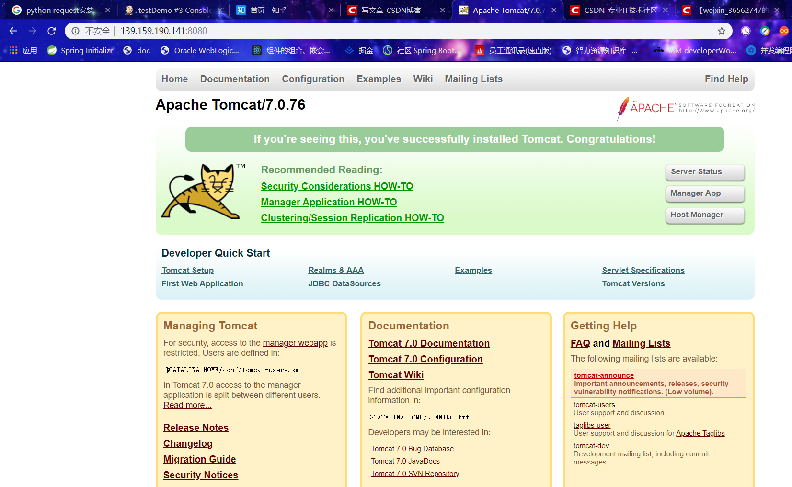The height and width of the screenshot is (487, 792).
Task: Open the manager webapp link
Action: tap(295, 343)
